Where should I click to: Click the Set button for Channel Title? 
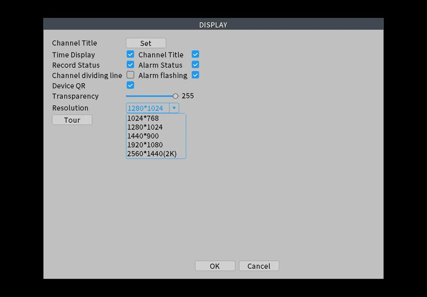pyautogui.click(x=146, y=43)
